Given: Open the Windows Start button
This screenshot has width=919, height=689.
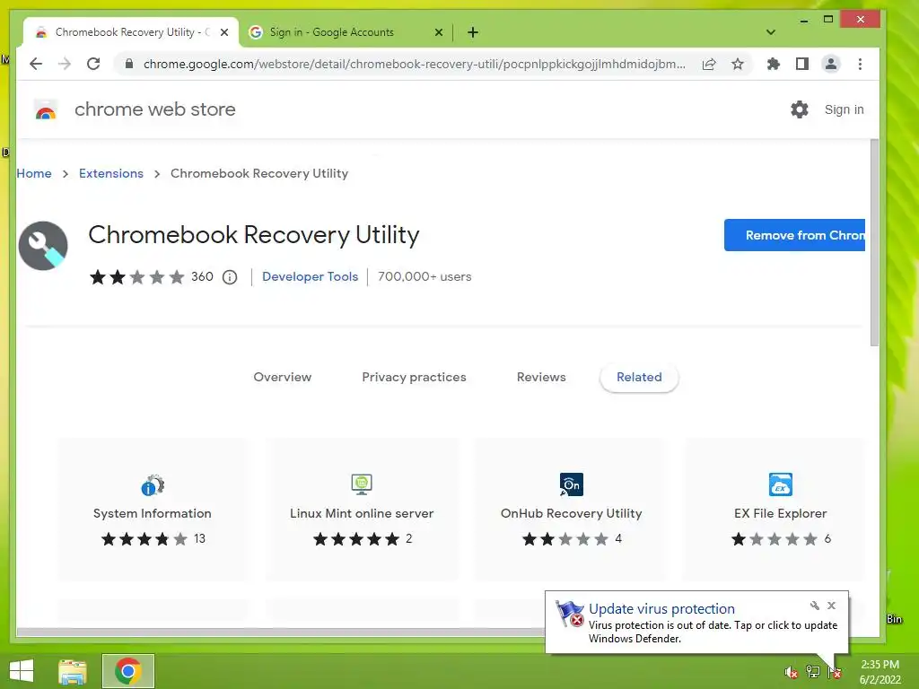Looking at the screenshot, I should coord(22,671).
